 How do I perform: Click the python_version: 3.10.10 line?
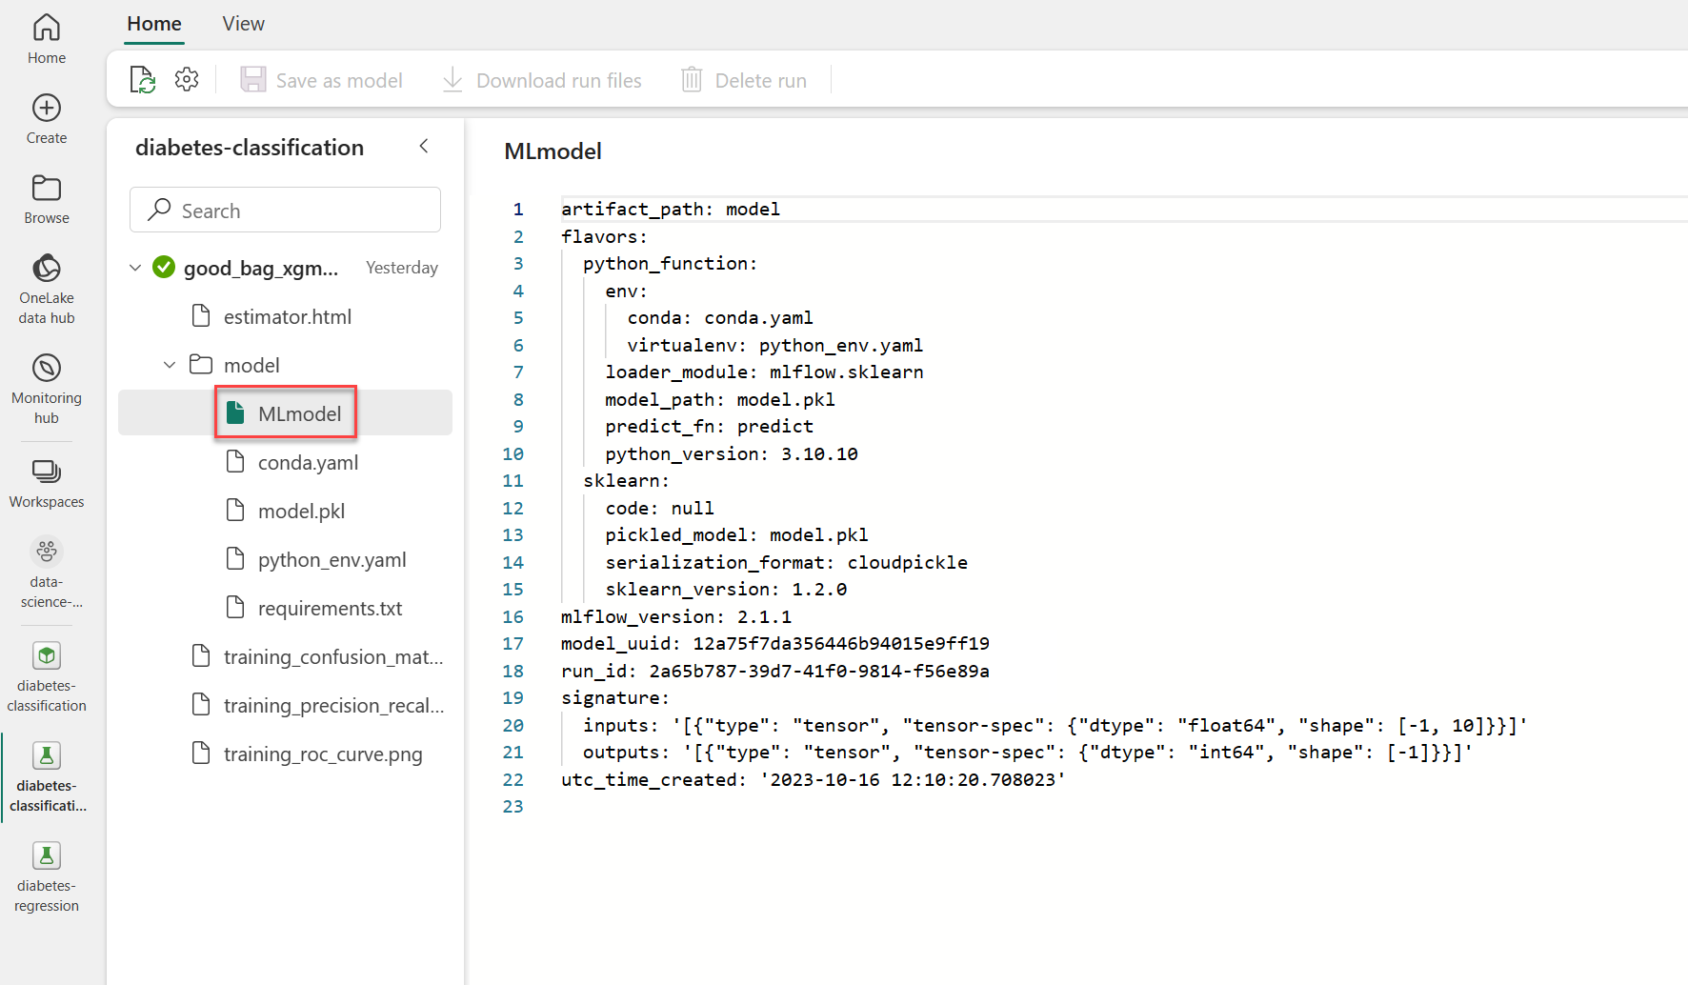[x=732, y=453]
